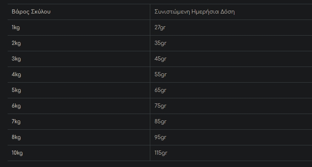Viewport: 312px width, 167px height.
Task: Select the 85gr dose cell
Action: [x=231, y=122]
